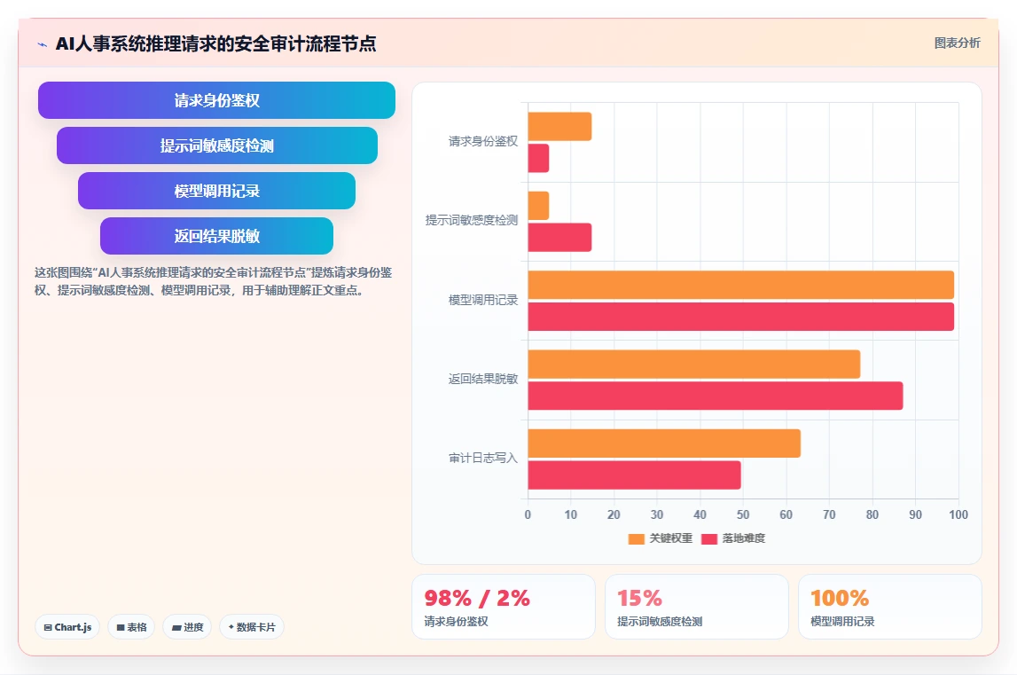
Task: Click the orange bar for 提示词敏感度检测
Action: pyautogui.click(x=538, y=206)
